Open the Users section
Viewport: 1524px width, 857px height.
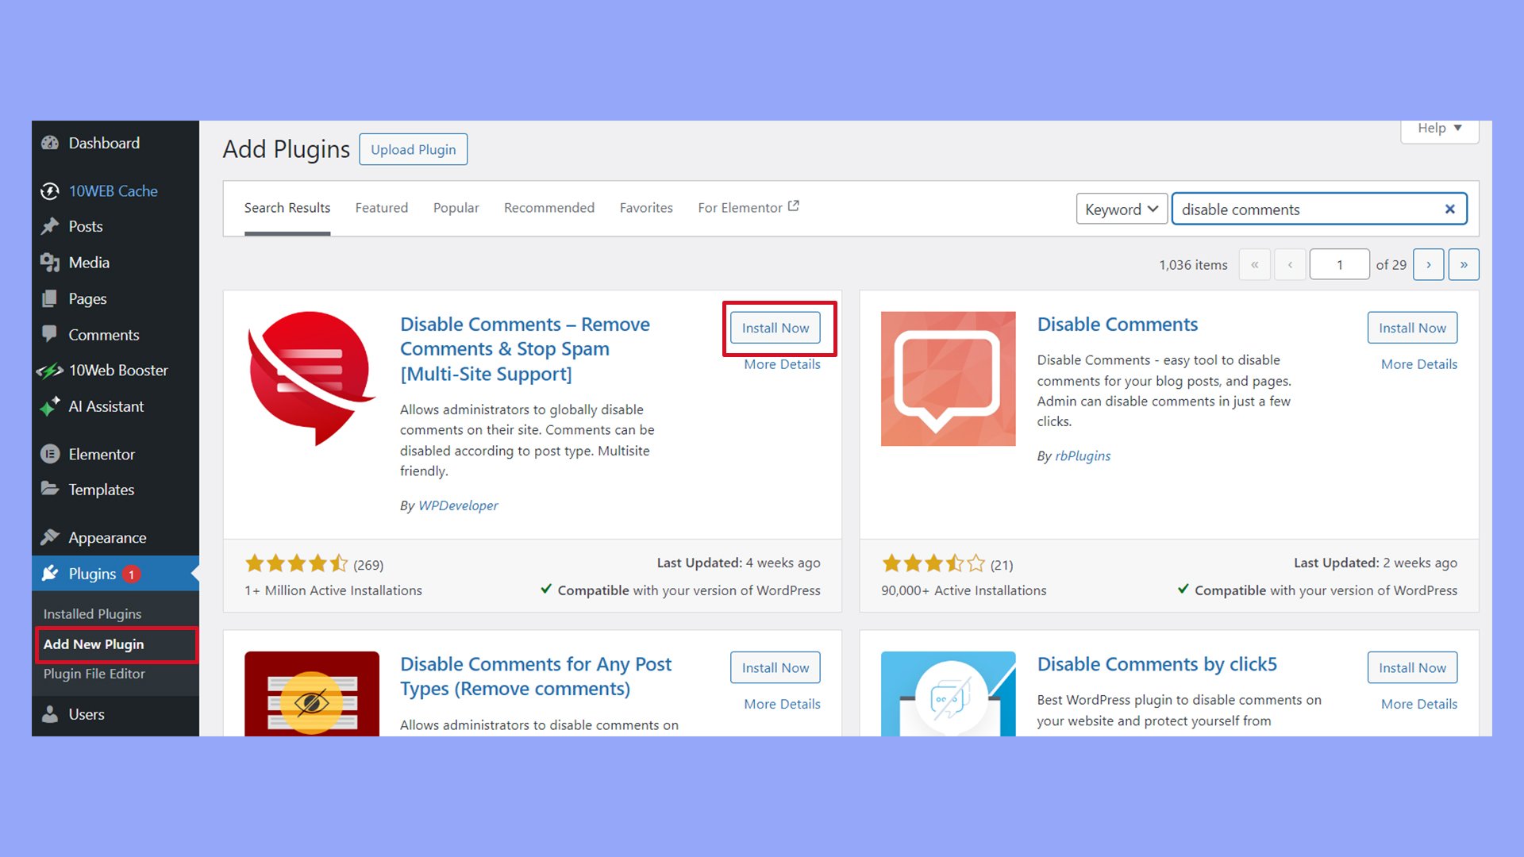[x=86, y=714]
